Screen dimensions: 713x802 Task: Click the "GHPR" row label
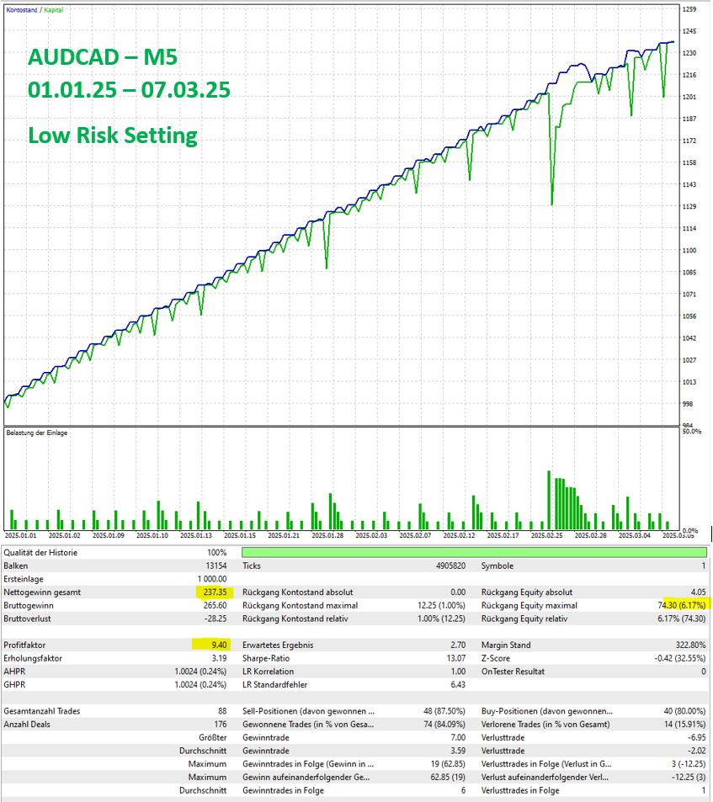14,685
